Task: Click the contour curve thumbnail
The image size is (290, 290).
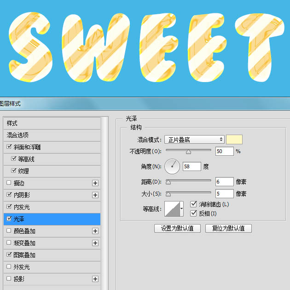Action: (172, 209)
